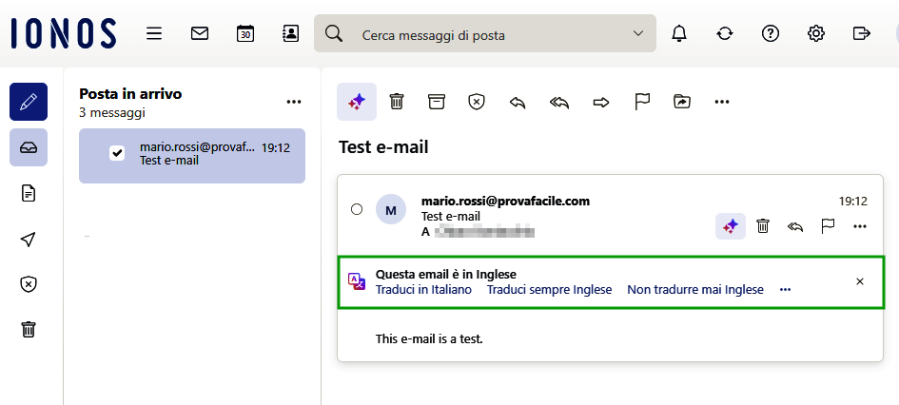Open message header more options menu
The width and height of the screenshot is (899, 405).
(x=859, y=227)
